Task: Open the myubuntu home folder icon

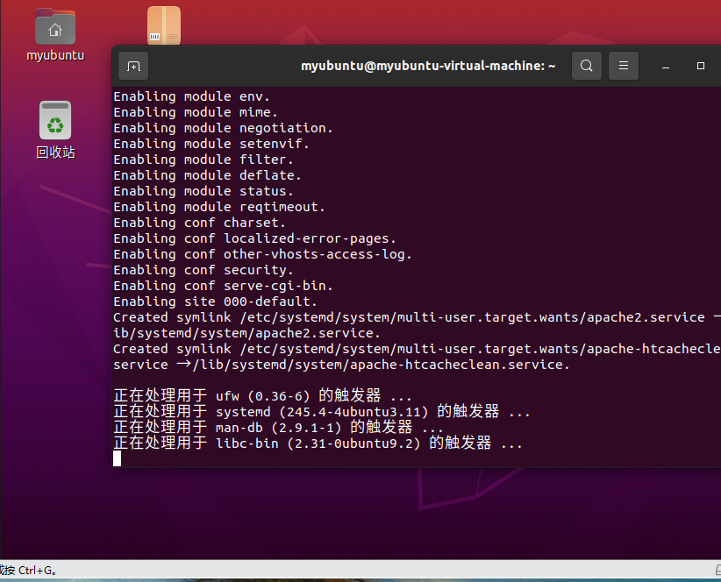Action: coord(55,28)
